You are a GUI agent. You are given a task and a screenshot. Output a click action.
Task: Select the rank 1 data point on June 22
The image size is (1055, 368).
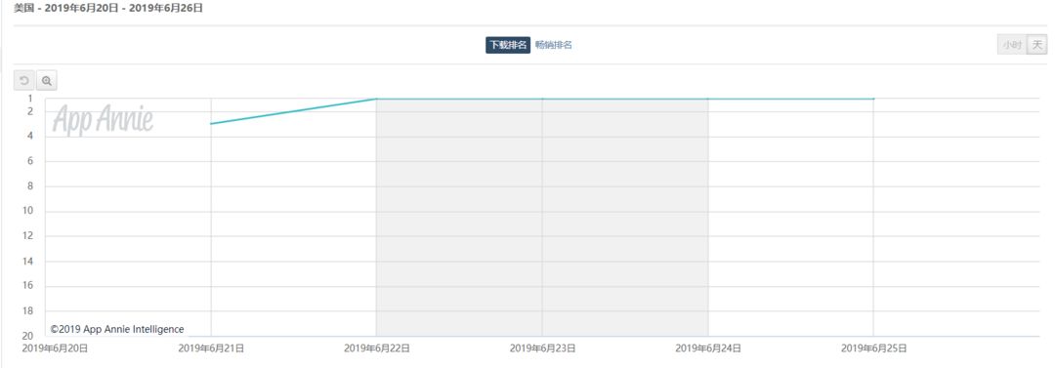377,99
